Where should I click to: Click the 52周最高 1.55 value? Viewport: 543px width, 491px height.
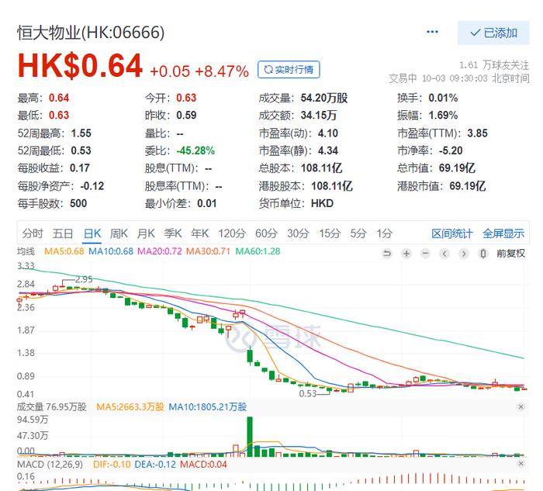tap(81, 133)
